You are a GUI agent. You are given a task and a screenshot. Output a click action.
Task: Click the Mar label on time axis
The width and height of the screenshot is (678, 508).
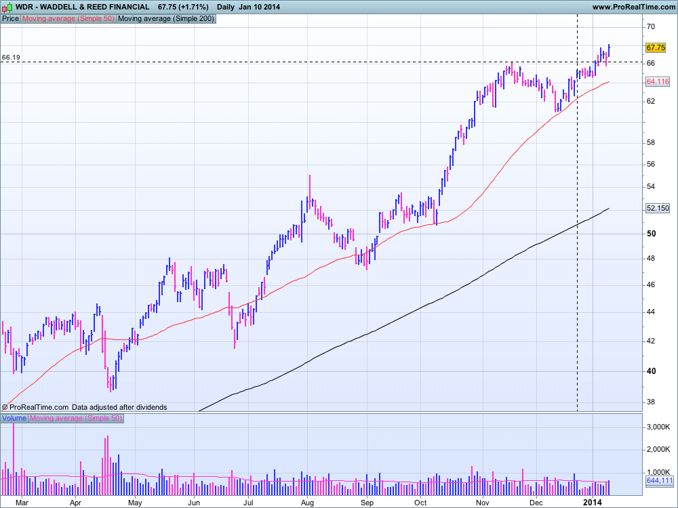(x=22, y=503)
